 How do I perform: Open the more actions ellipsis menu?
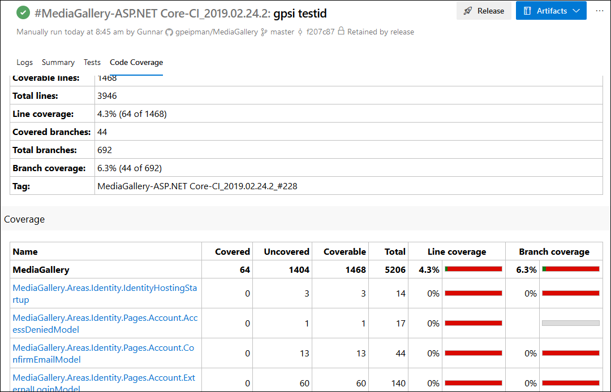pos(600,11)
